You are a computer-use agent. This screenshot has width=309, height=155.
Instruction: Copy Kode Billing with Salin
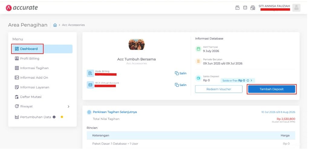click(x=181, y=73)
